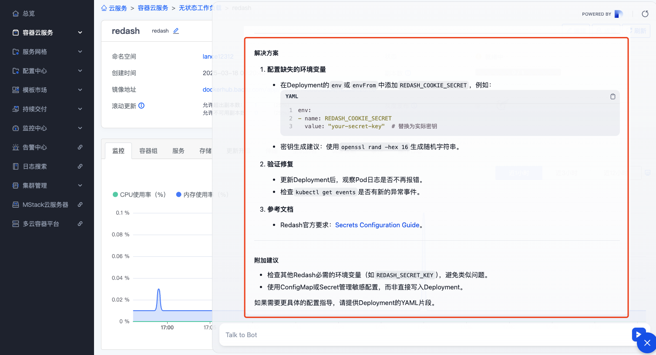Copy the YAML code block
The height and width of the screenshot is (355, 656).
coord(612,96)
